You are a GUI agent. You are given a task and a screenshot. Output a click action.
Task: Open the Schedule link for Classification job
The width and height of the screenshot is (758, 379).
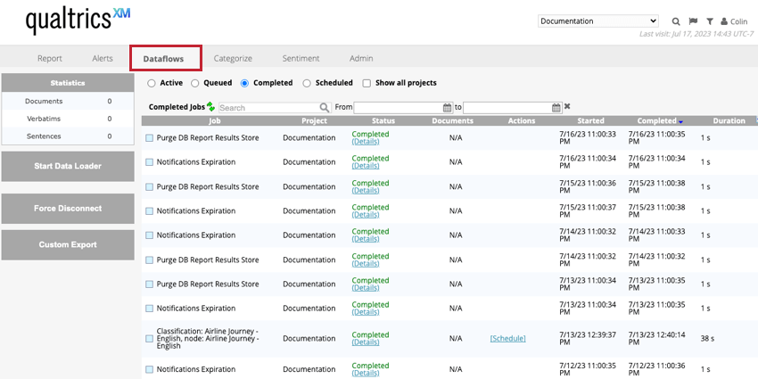(x=507, y=339)
